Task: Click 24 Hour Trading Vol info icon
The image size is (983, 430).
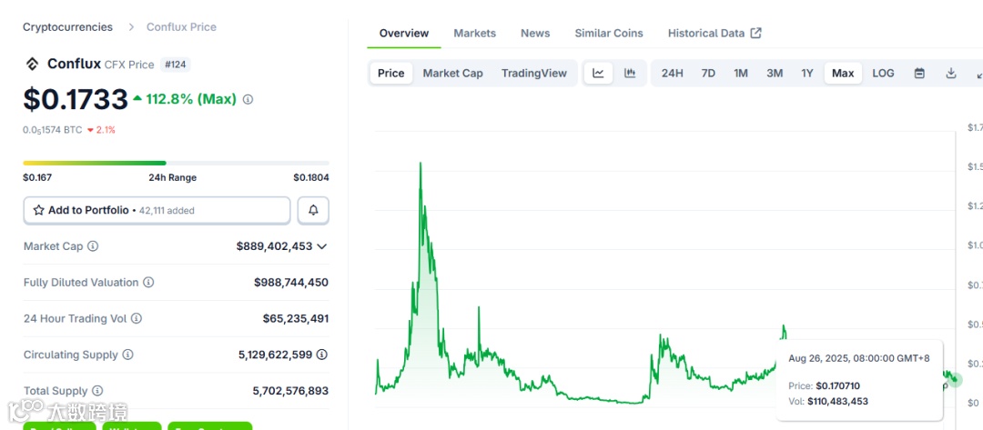Action: click(137, 319)
